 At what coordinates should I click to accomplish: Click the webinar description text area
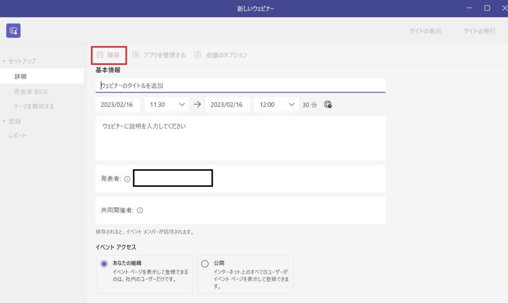click(240, 138)
